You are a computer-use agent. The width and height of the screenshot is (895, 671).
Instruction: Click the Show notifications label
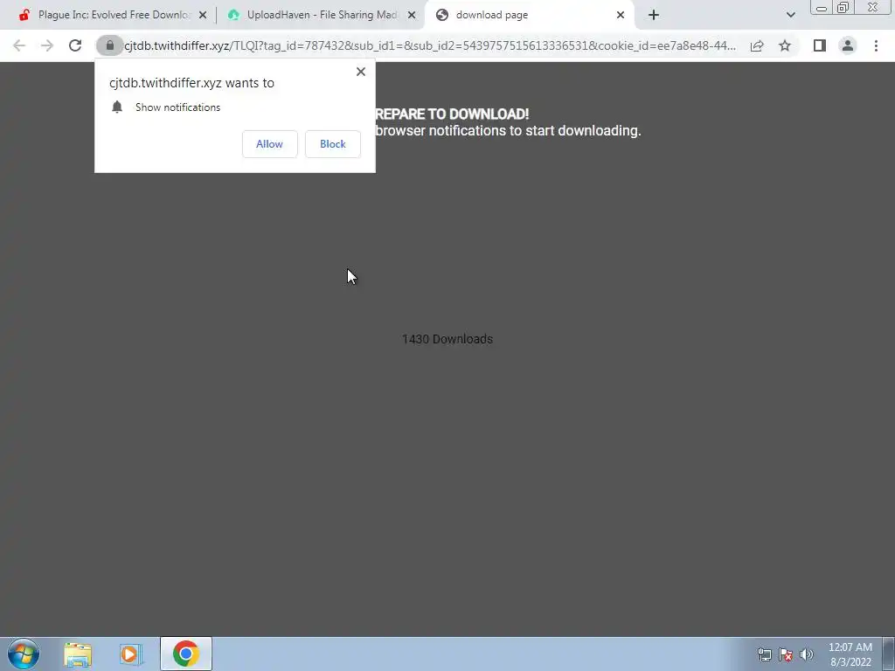pos(177,107)
